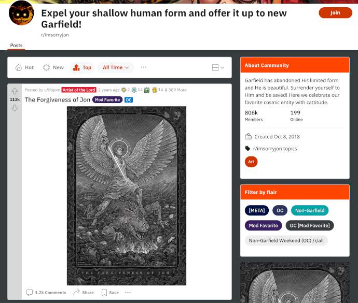Downvote The Forgiveness of Jon post
358x303 pixels.
[x=15, y=108]
